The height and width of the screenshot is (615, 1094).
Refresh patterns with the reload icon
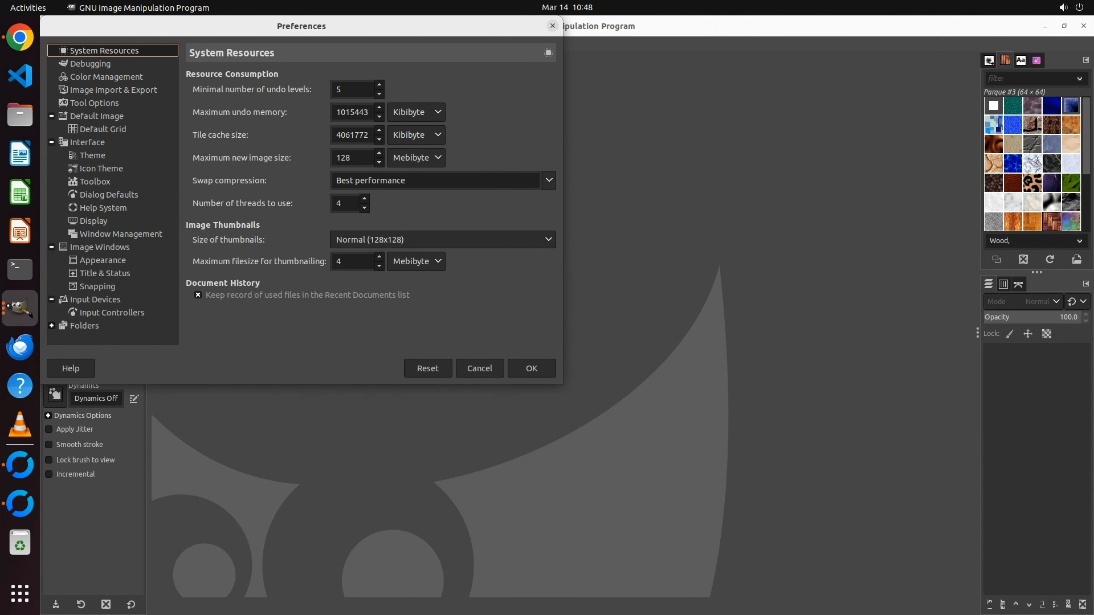[1050, 260]
